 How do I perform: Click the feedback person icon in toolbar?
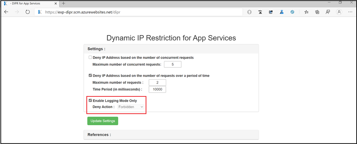pyautogui.click(x=328, y=12)
